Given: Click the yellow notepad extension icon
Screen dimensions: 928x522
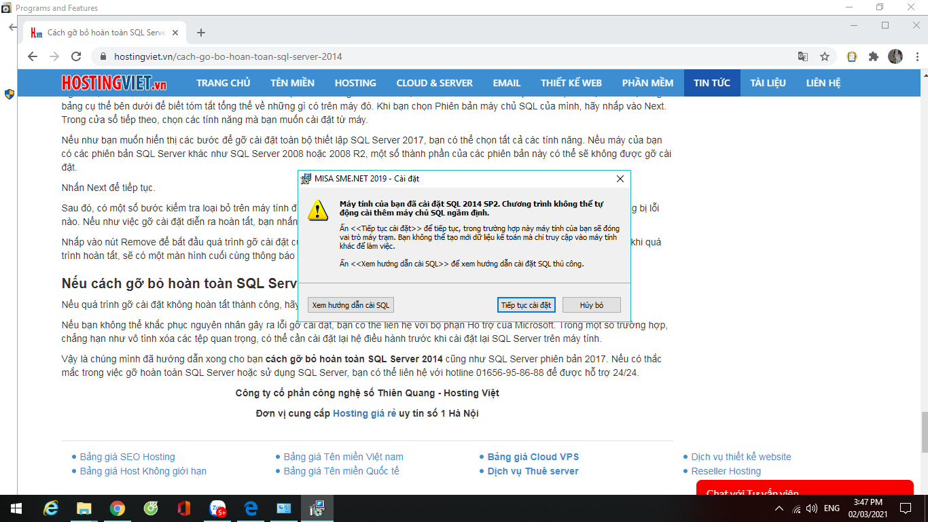Looking at the screenshot, I should (x=852, y=56).
